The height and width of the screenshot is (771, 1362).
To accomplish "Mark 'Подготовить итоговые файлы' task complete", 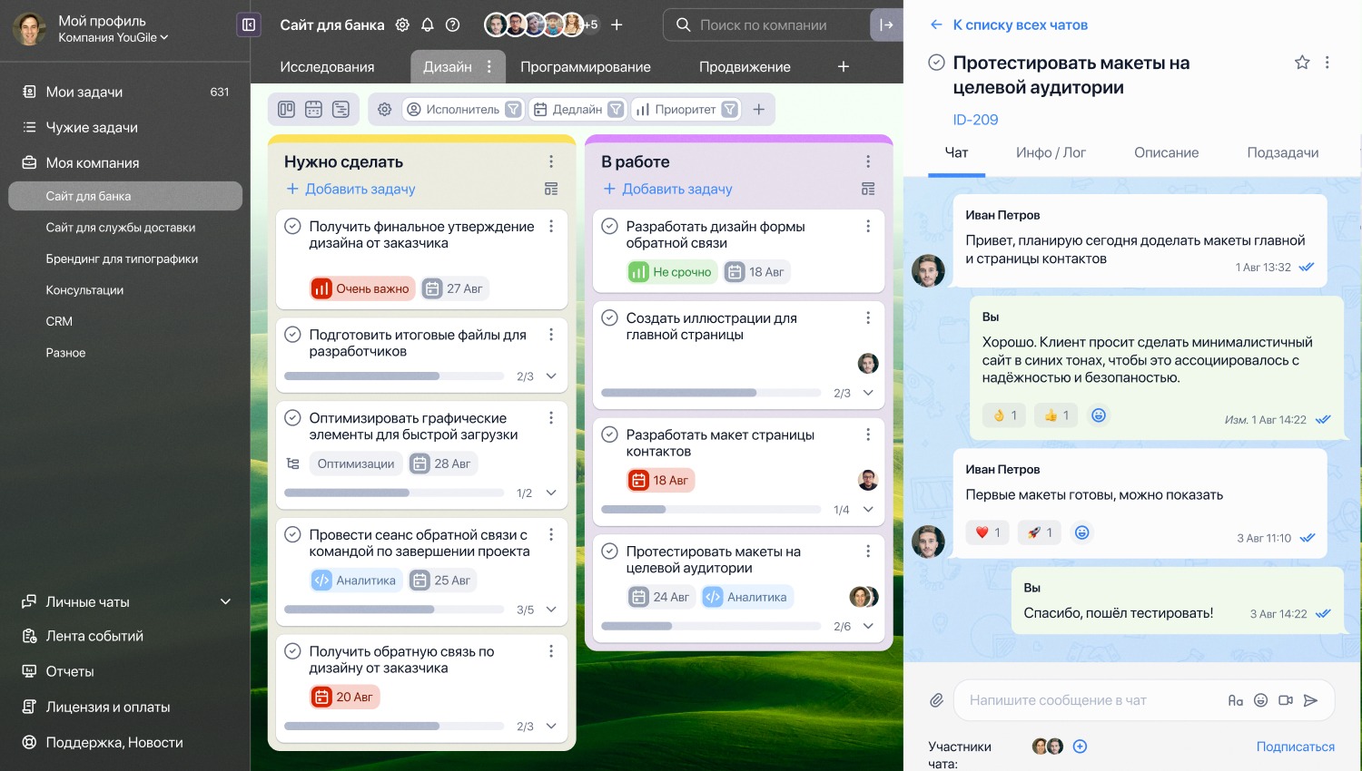I will tap(292, 335).
